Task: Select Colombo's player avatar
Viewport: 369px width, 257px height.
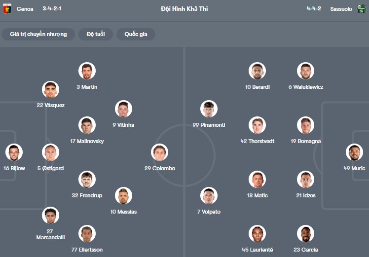Action: coord(159,152)
